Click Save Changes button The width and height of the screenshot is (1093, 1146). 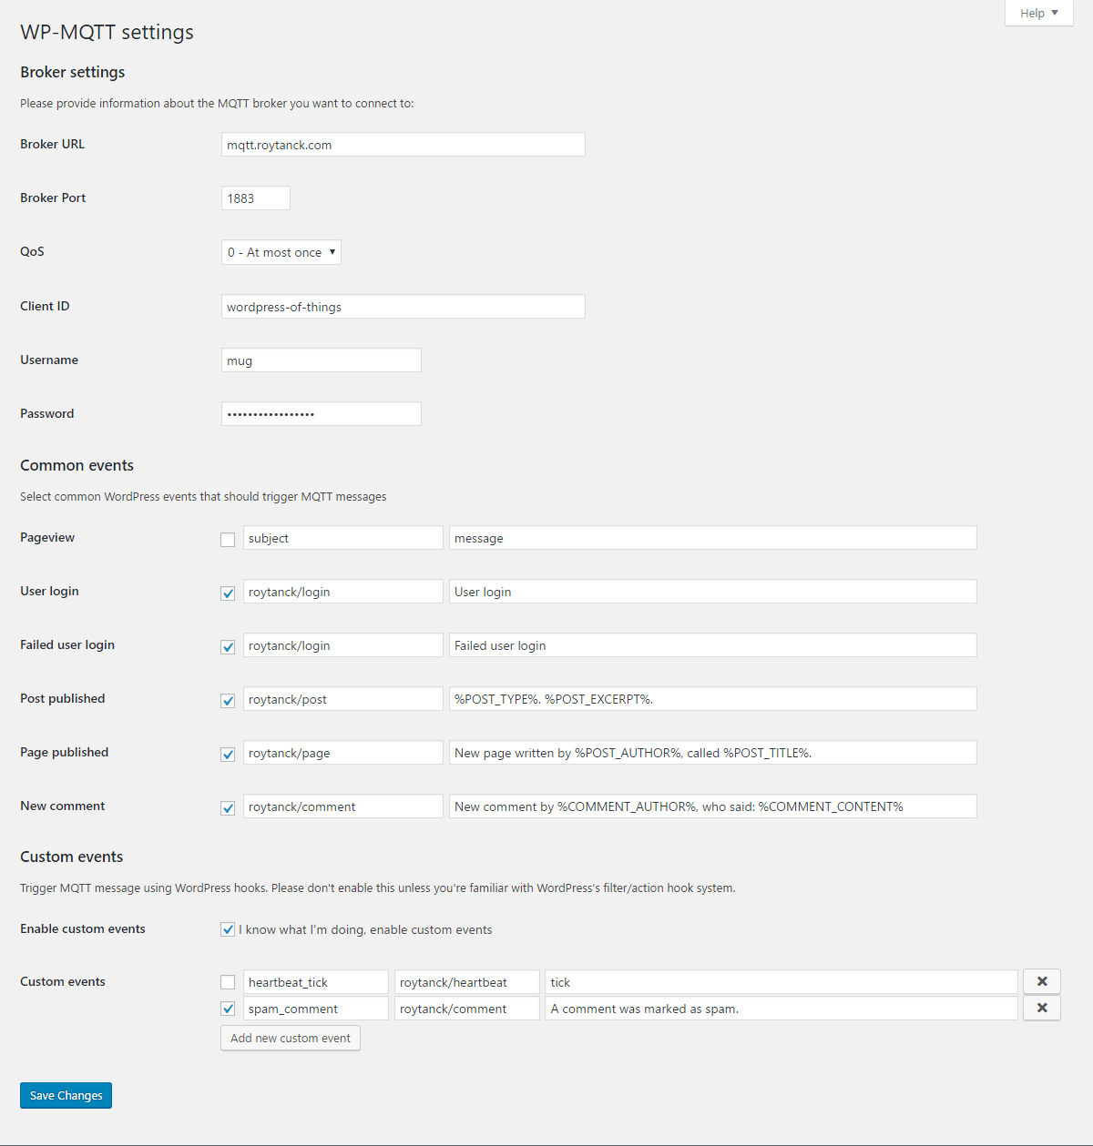click(x=66, y=1095)
